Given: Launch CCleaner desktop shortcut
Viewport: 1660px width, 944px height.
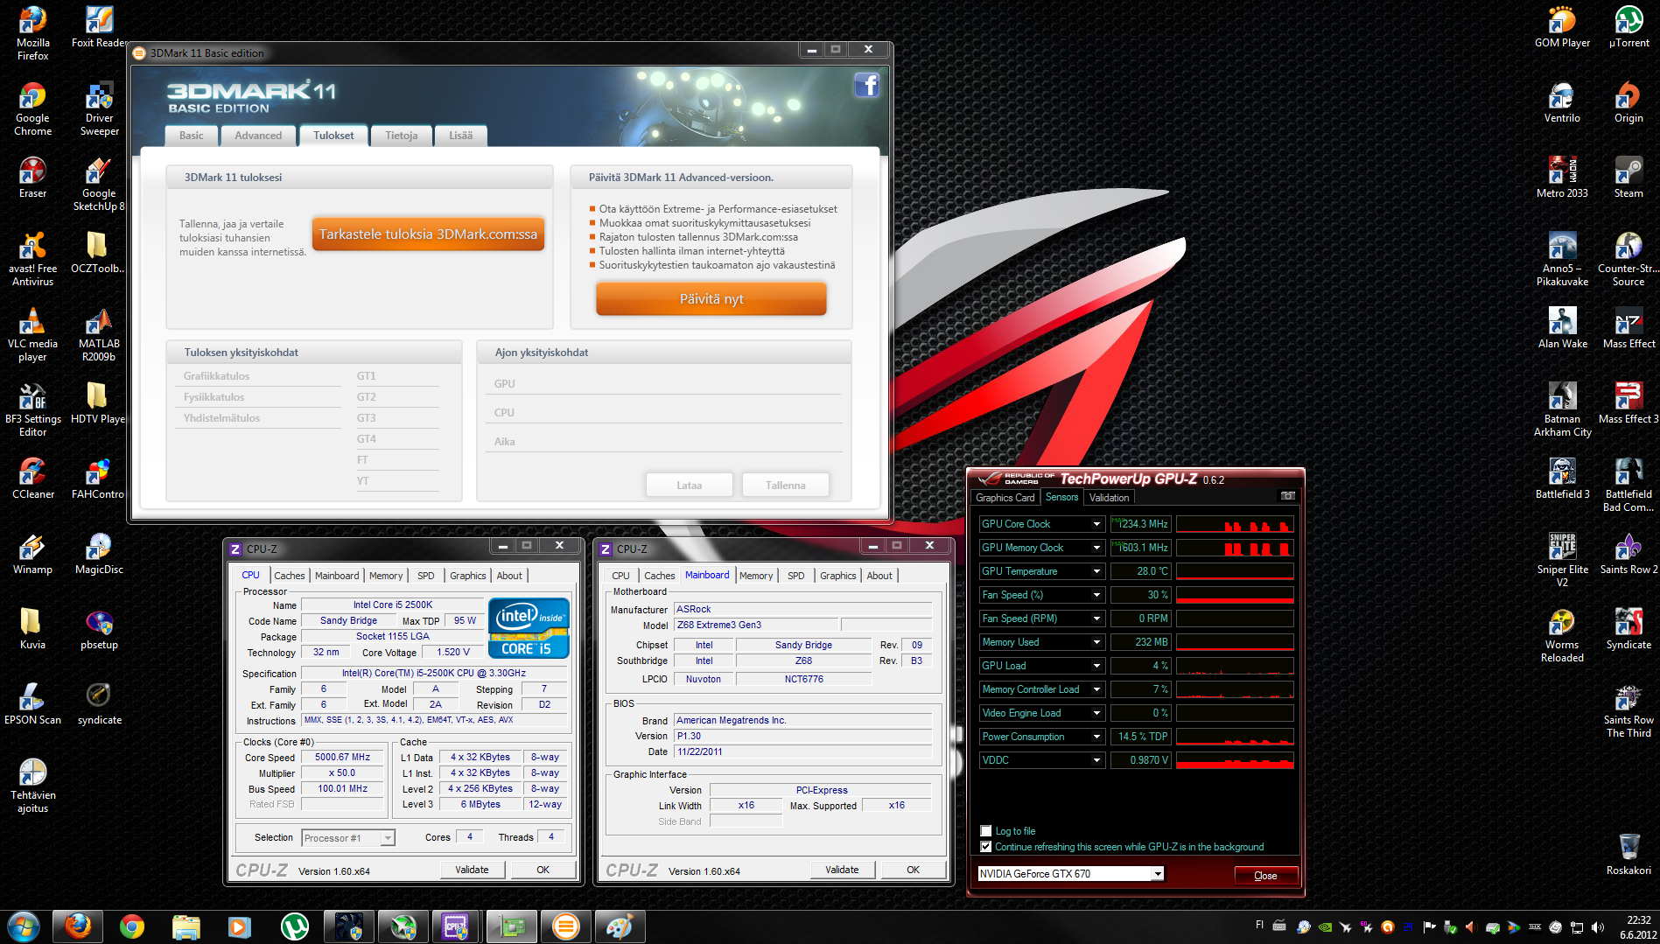Looking at the screenshot, I should click(33, 479).
